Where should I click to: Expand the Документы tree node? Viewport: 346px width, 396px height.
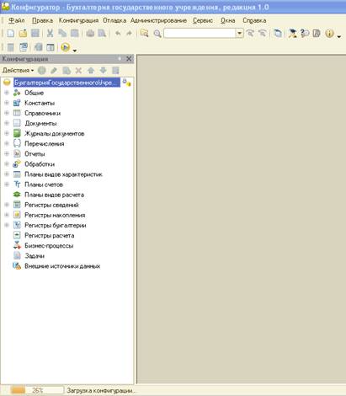tap(7, 123)
